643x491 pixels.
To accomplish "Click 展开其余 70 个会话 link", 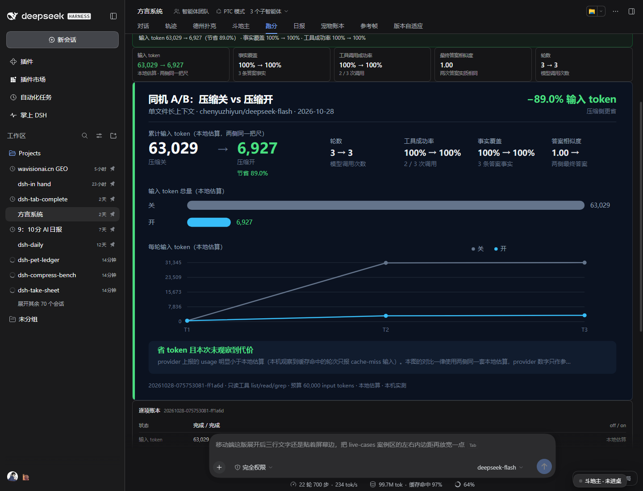I will (41, 304).
